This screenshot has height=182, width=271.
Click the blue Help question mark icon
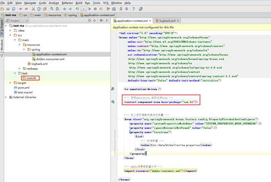(134, 9)
